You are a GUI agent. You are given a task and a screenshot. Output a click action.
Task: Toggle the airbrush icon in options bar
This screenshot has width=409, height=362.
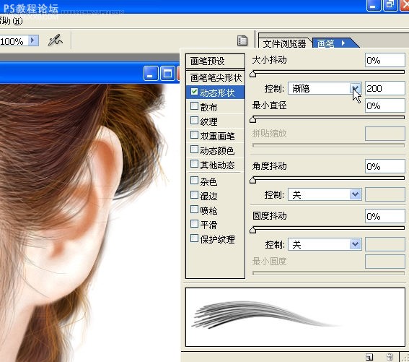click(x=56, y=40)
